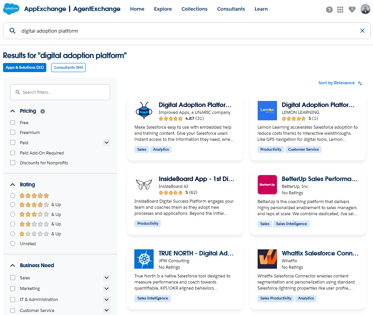Switch to Consultants (84) tab
The width and height of the screenshot is (373, 315).
pos(69,68)
